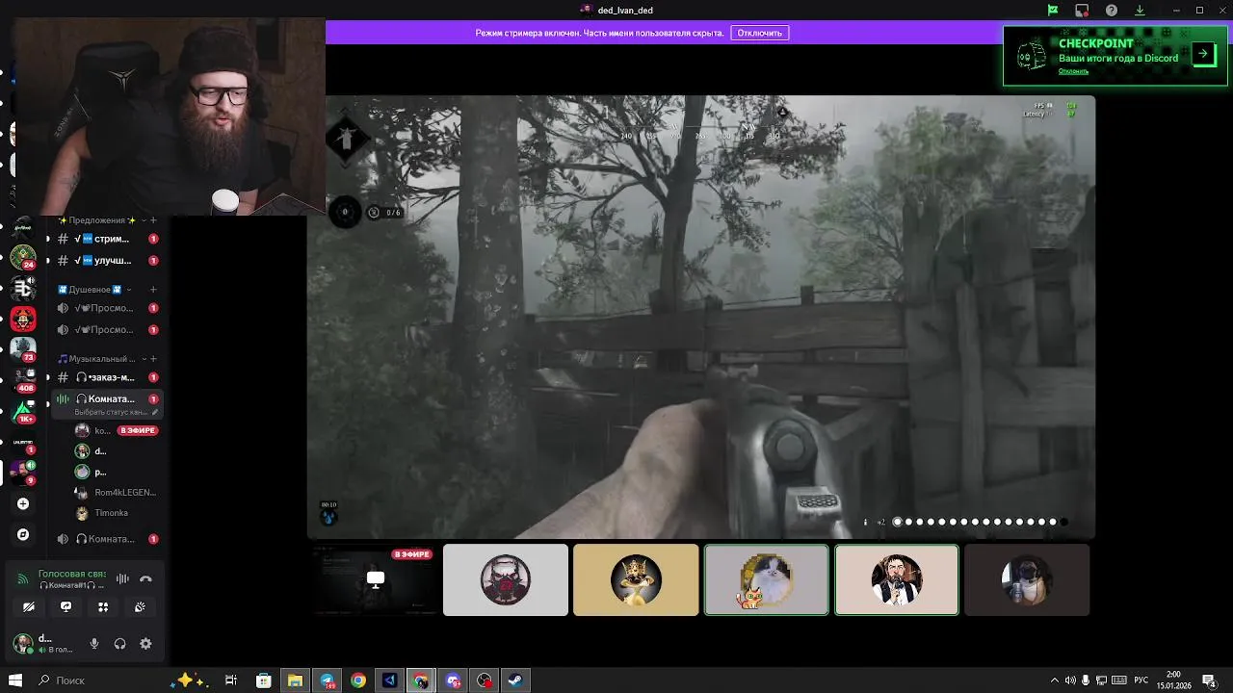Open voice activities grid icon
This screenshot has height=693, width=1233.
coord(103,607)
